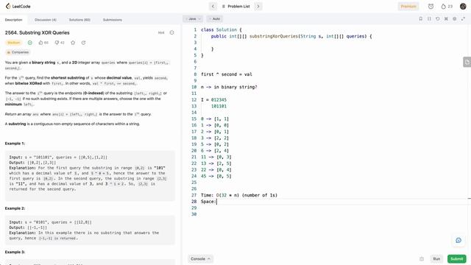Submit the solution
Viewport: 471px width, 265px height.
click(456, 258)
